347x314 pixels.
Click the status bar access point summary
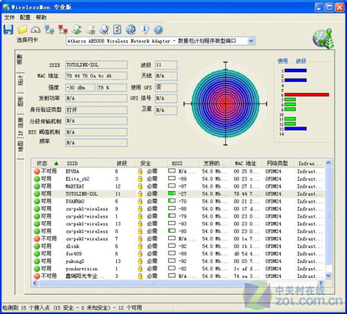pyautogui.click(x=73, y=308)
